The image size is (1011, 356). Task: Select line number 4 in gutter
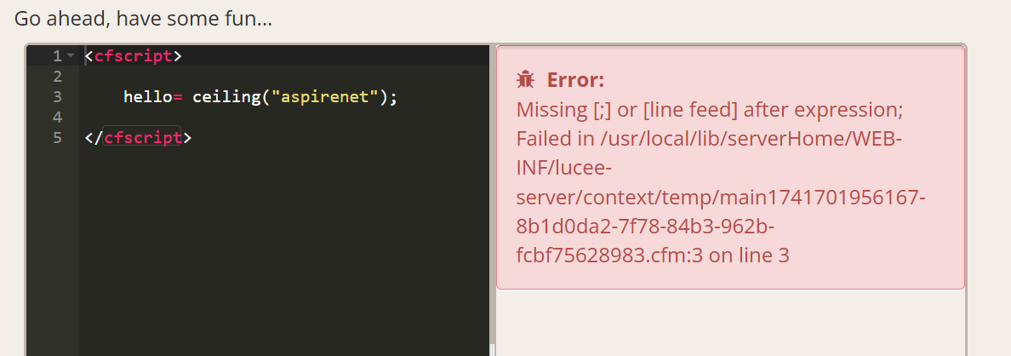tap(57, 118)
